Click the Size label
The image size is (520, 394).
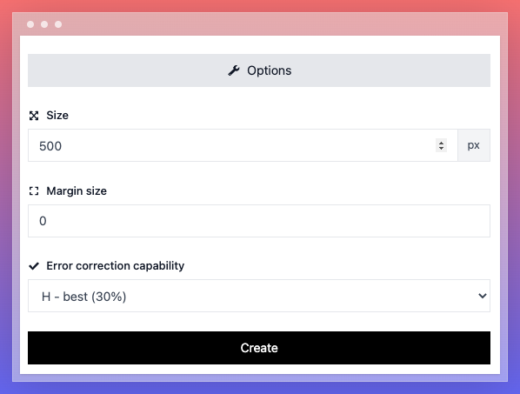click(57, 116)
